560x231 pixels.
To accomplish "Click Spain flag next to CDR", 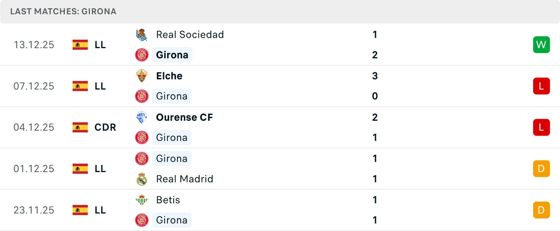I will [x=80, y=127].
